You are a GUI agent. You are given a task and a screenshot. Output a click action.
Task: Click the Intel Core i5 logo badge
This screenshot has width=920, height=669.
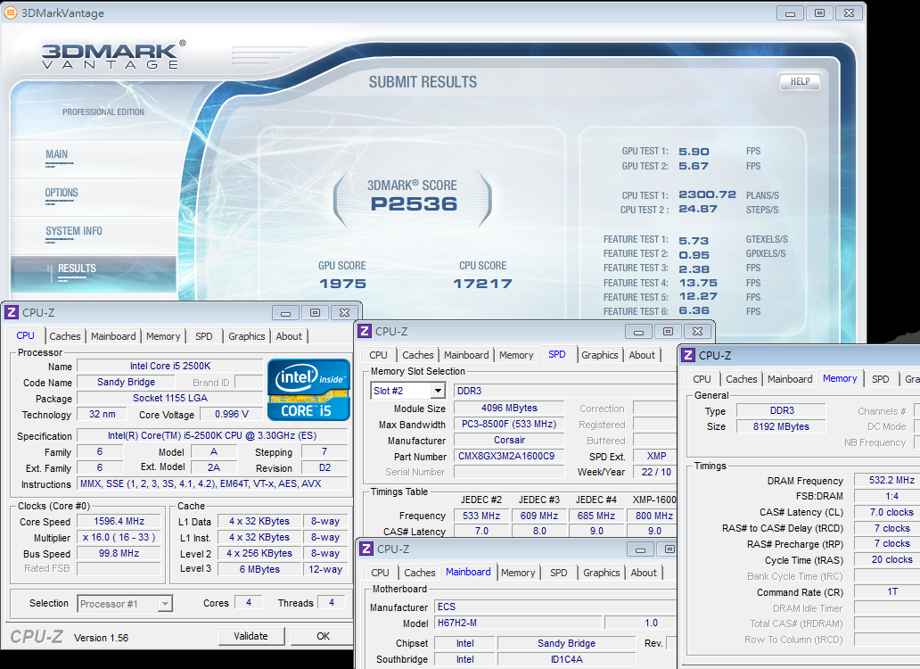309,390
